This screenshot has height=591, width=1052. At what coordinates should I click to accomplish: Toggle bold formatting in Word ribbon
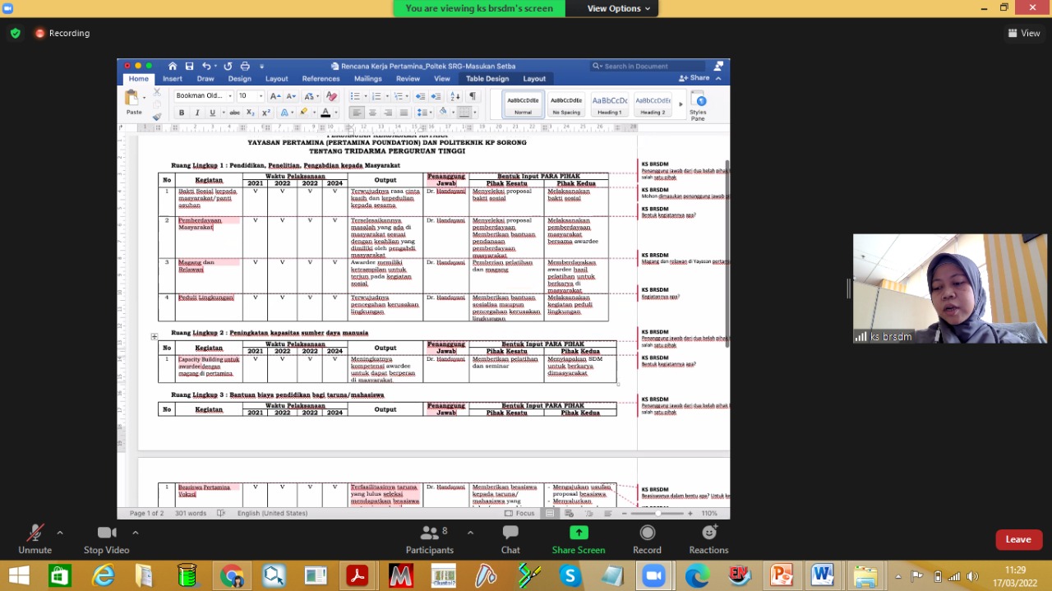point(182,113)
